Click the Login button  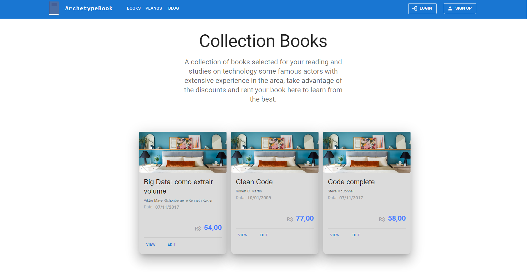pos(422,8)
